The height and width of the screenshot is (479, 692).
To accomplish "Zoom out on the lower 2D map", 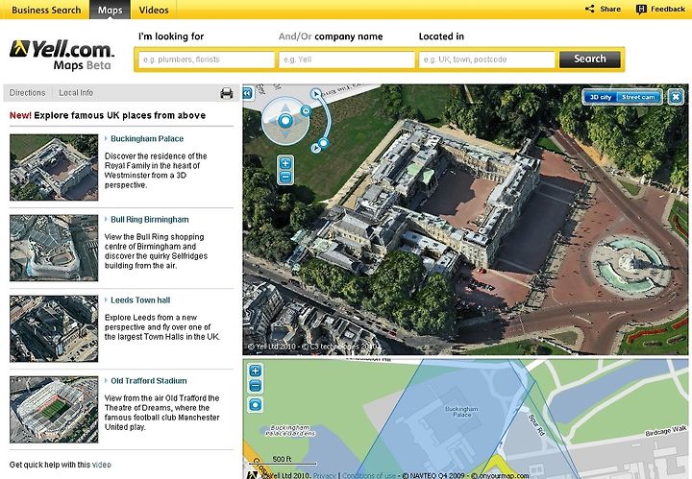I will [255, 386].
